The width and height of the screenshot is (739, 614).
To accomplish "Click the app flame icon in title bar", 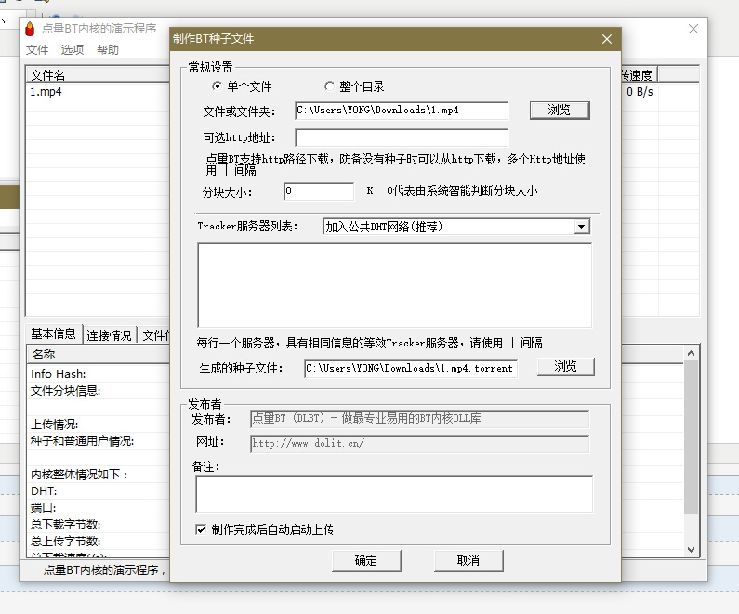I will [30, 29].
